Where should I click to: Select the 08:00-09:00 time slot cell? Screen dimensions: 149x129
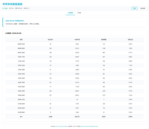tap(21, 48)
